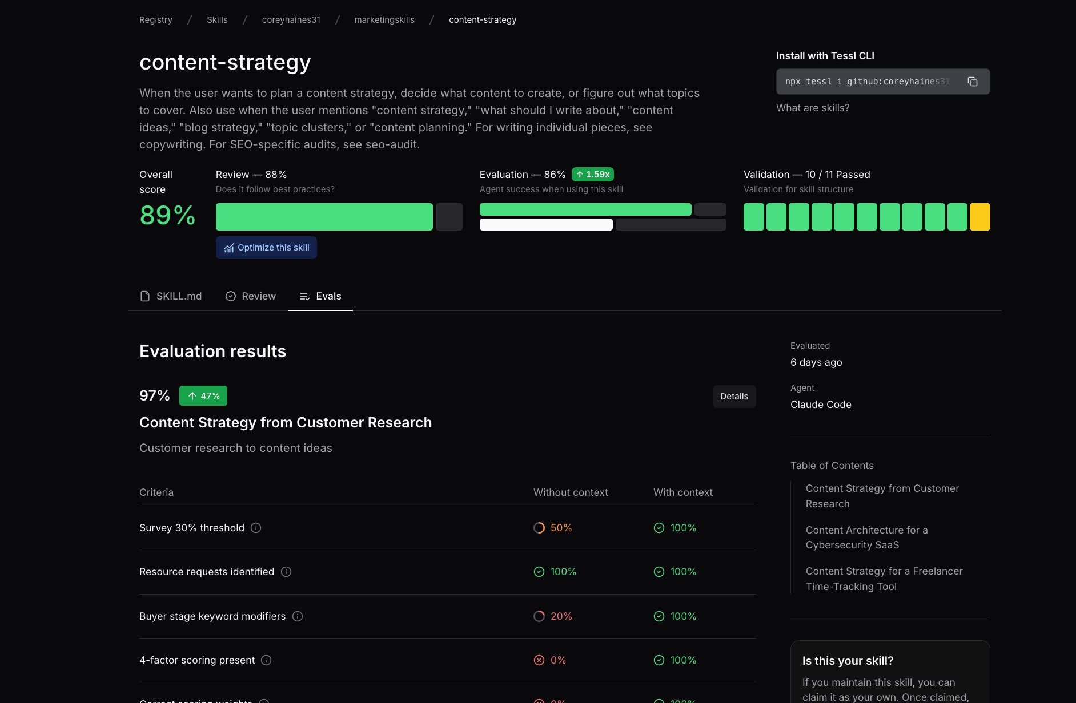Click green check icon for Survey 30% with context
1076x703 pixels.
(659, 528)
